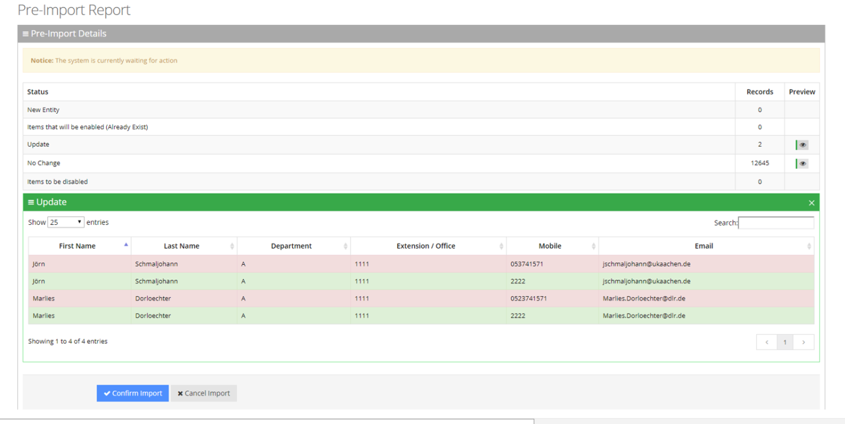Sort by Mobile column
Viewport: 845px width, 424px height.
point(550,246)
